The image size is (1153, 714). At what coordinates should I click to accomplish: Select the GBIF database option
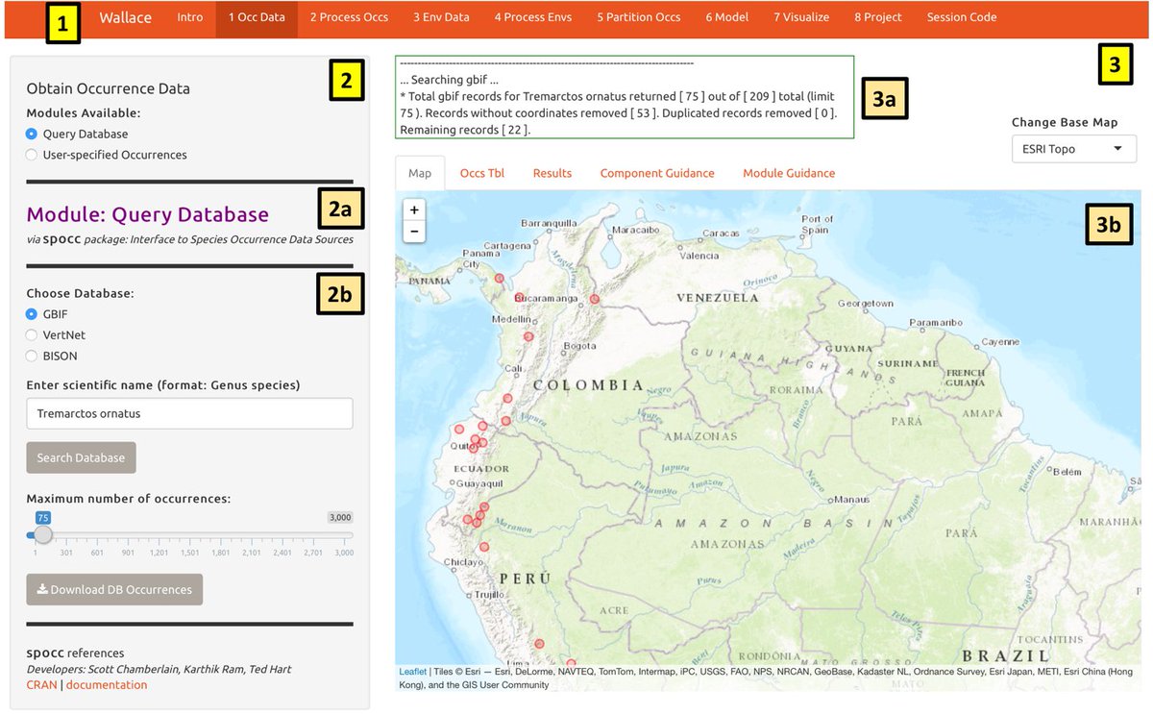click(x=30, y=313)
